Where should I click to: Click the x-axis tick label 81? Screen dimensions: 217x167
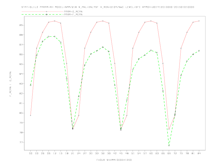(193, 153)
